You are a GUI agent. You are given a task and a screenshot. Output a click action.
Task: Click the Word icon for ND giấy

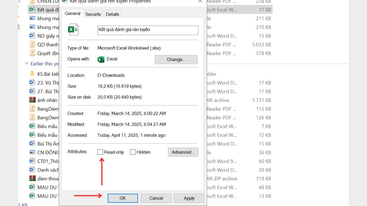(x=32, y=36)
